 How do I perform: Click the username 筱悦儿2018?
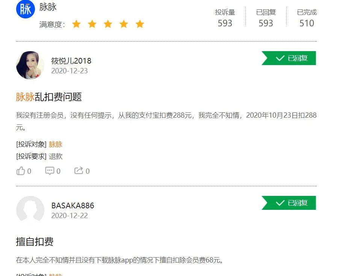coord(71,61)
